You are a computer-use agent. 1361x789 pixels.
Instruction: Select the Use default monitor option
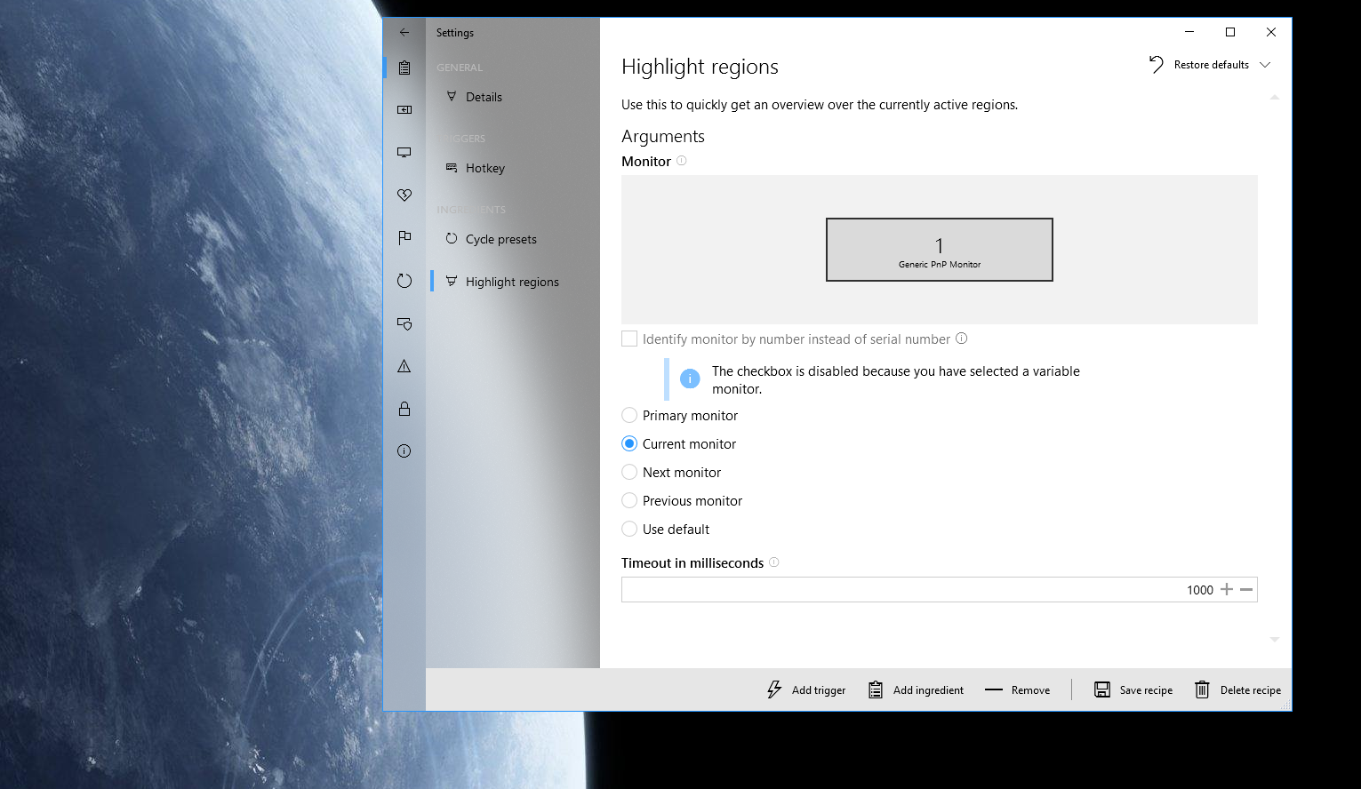pyautogui.click(x=629, y=529)
